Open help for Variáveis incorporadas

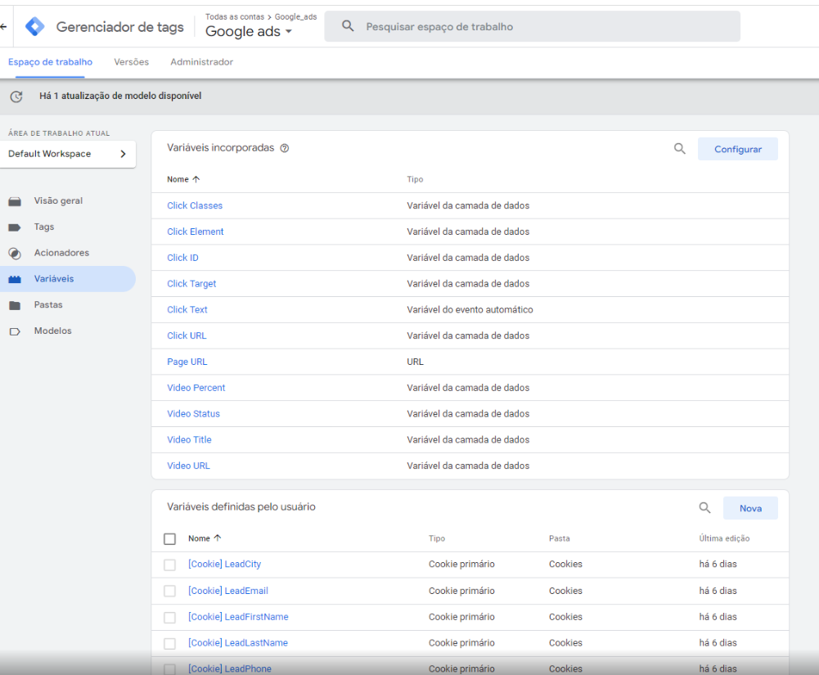pyautogui.click(x=285, y=148)
